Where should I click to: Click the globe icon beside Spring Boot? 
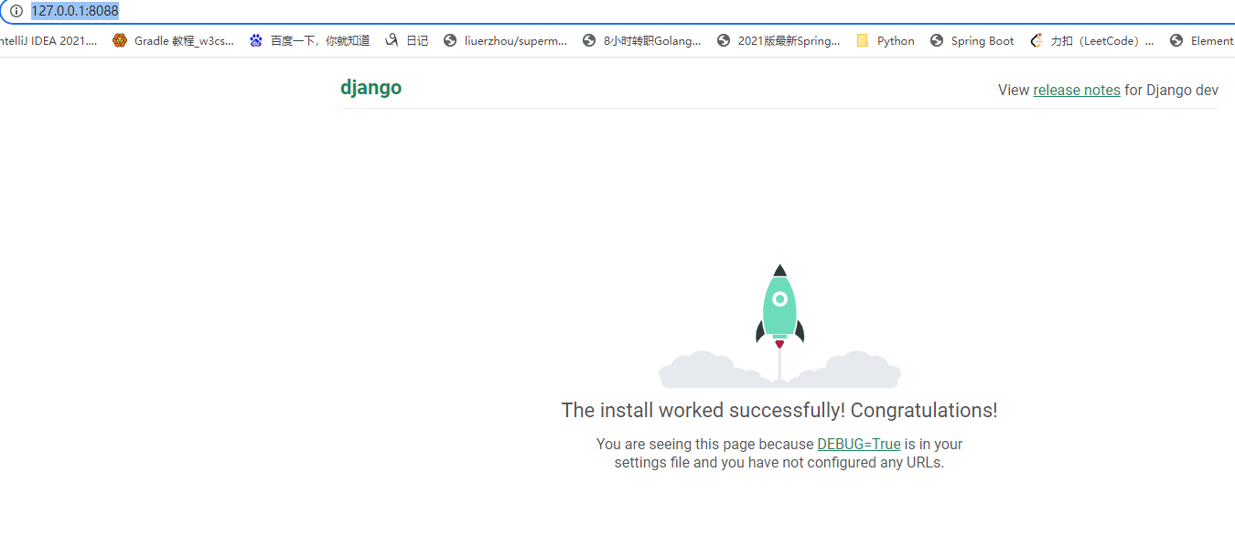click(x=937, y=40)
